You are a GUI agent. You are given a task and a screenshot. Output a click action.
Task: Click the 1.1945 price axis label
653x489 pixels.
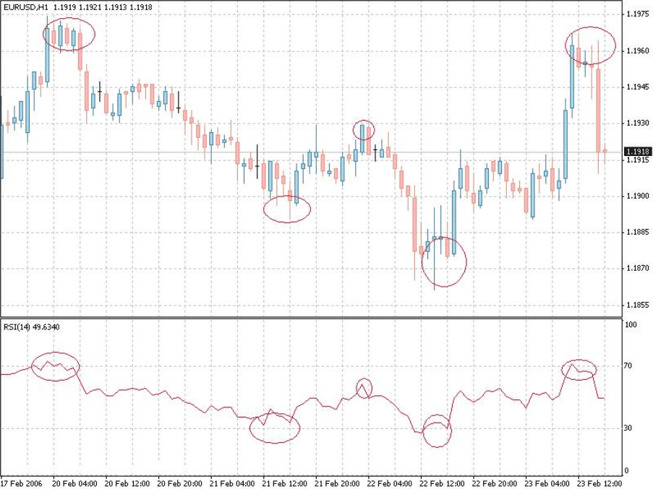coord(638,87)
